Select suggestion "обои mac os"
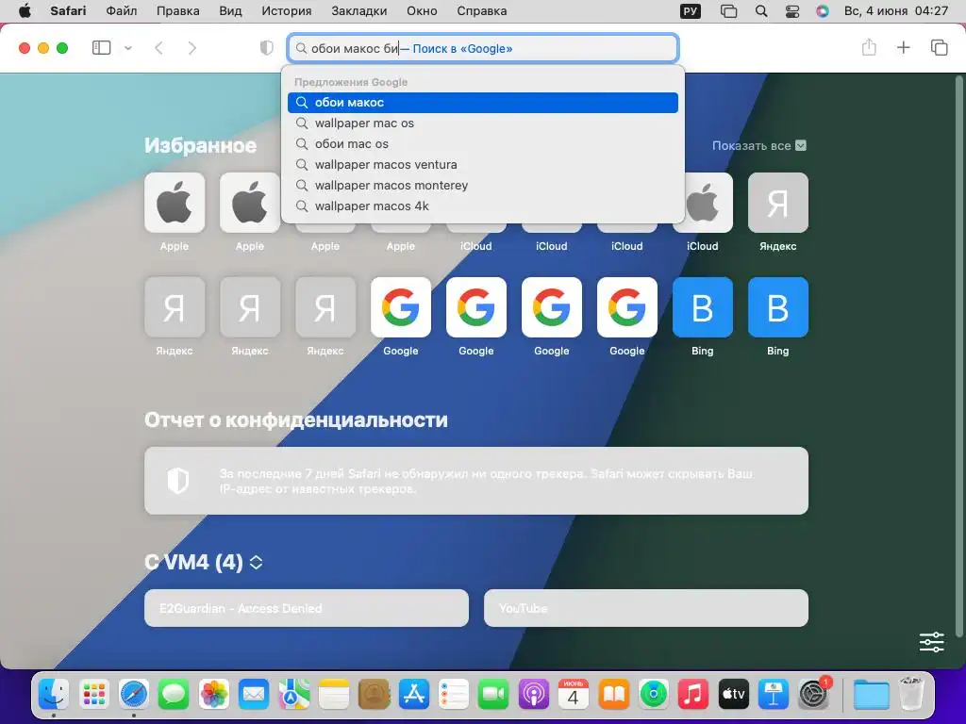The image size is (966, 724). (483, 144)
